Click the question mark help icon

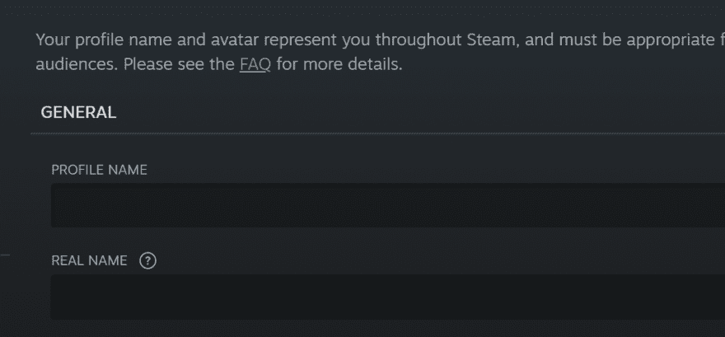148,261
